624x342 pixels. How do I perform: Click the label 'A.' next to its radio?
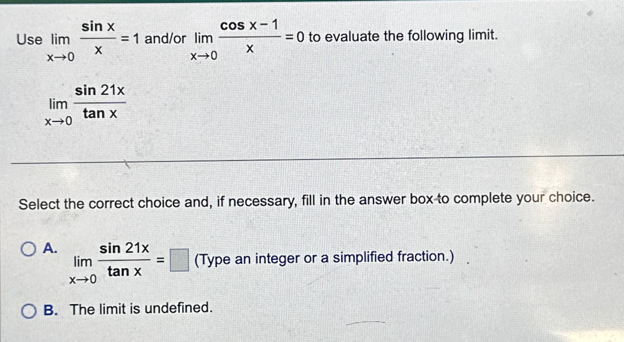[49, 249]
